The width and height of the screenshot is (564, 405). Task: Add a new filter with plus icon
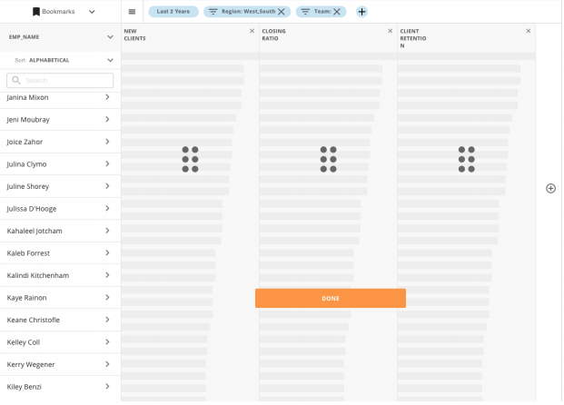362,12
